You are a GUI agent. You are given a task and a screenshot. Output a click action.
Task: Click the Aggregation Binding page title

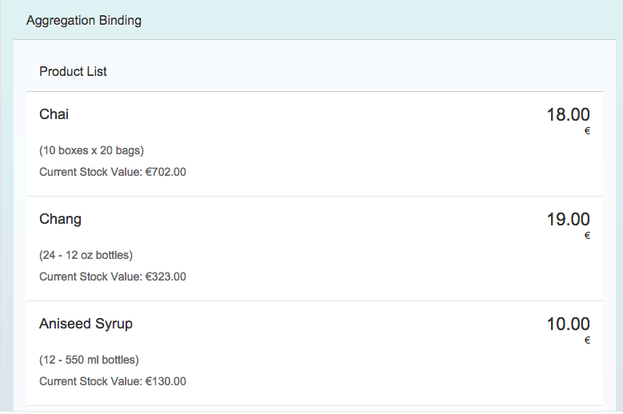(84, 21)
